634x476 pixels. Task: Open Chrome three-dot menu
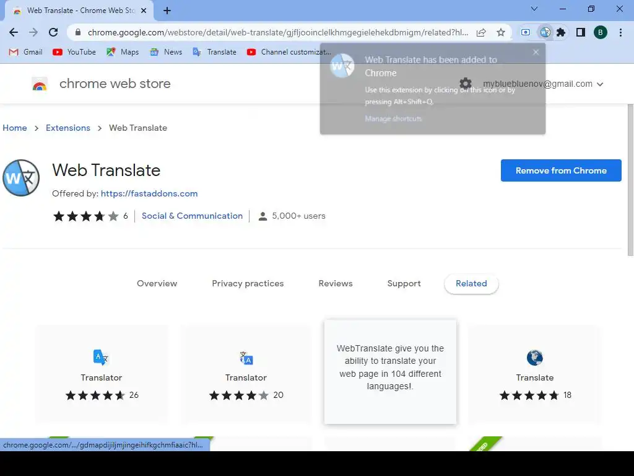click(620, 32)
